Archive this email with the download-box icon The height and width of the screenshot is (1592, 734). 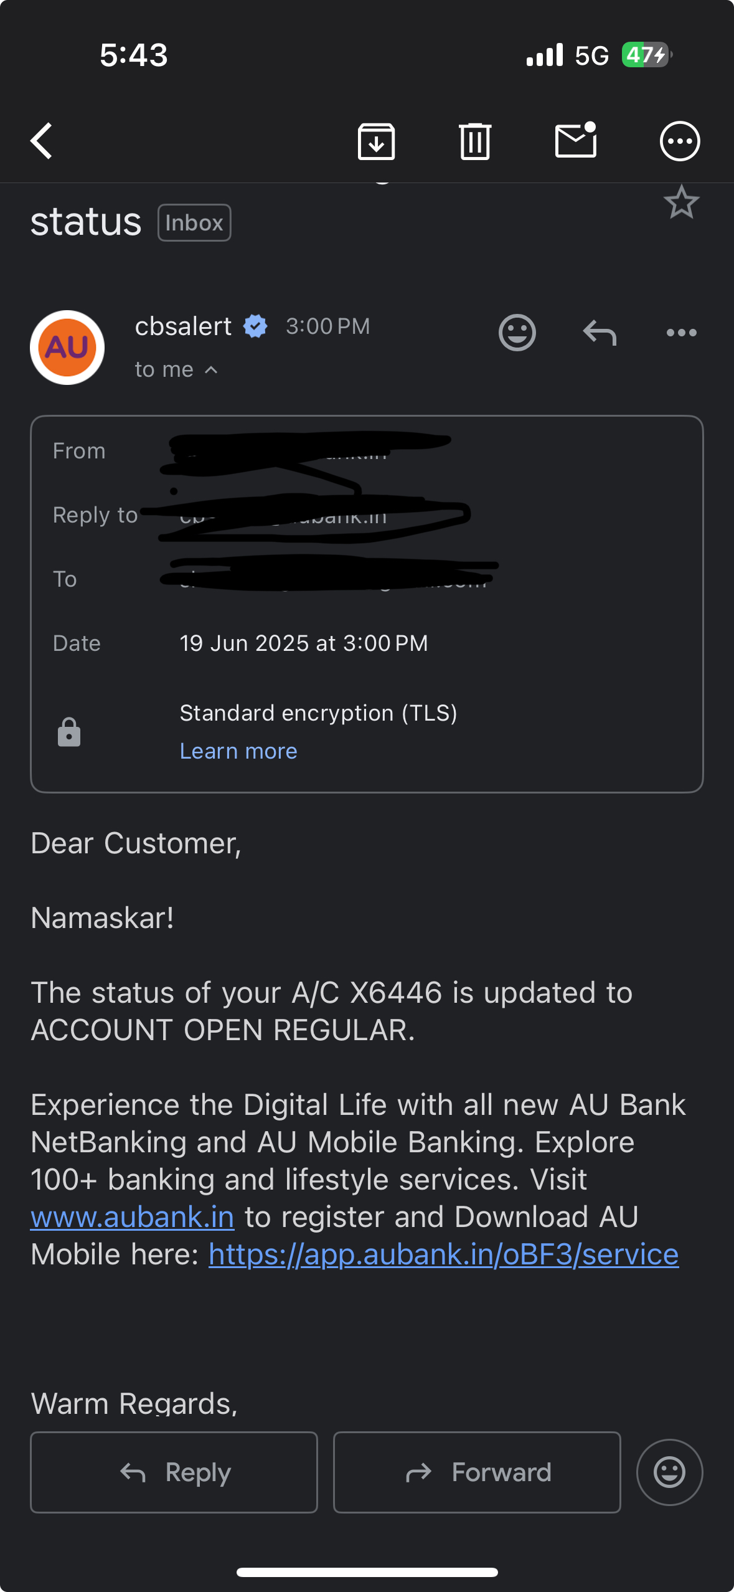pyautogui.click(x=376, y=141)
